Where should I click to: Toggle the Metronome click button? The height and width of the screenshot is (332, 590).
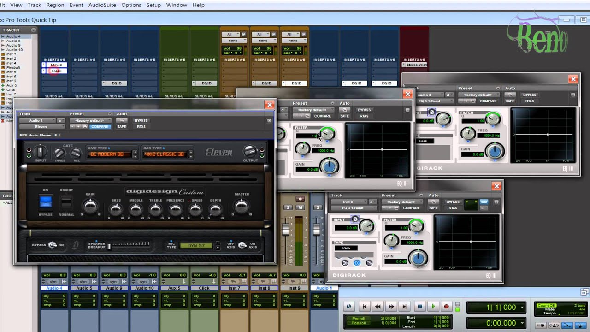tap(555, 326)
